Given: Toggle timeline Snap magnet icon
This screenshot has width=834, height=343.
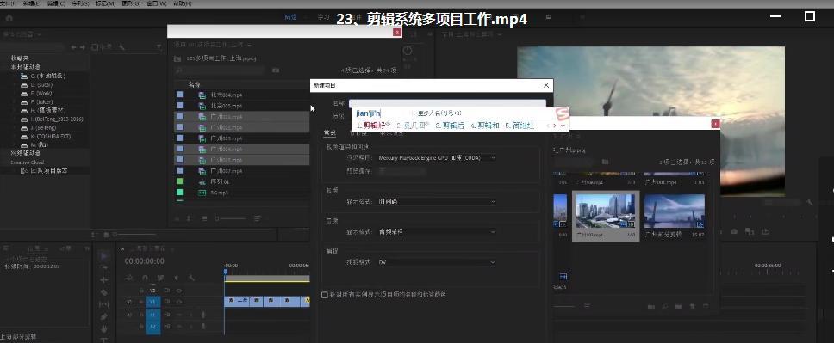Looking at the screenshot, I should [145, 278].
